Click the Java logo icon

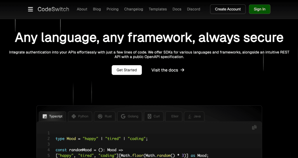[190, 116]
